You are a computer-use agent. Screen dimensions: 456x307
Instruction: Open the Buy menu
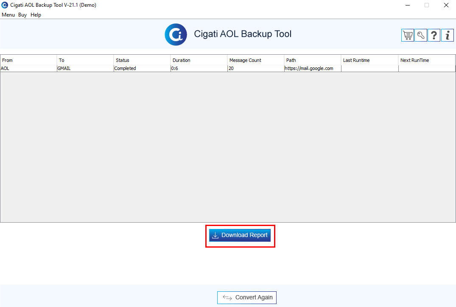(x=22, y=15)
